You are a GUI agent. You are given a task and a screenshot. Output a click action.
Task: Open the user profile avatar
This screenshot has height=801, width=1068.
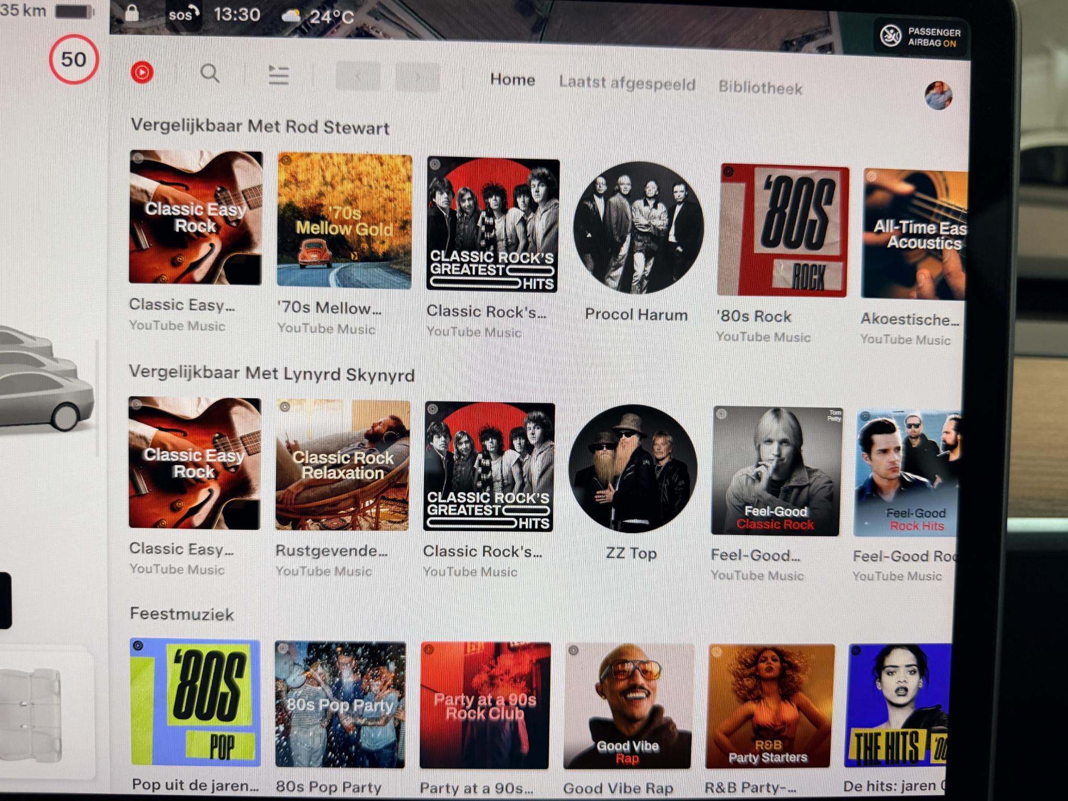(939, 95)
